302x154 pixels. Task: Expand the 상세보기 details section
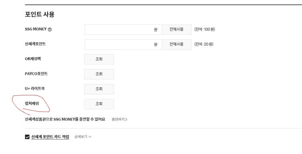(83, 137)
